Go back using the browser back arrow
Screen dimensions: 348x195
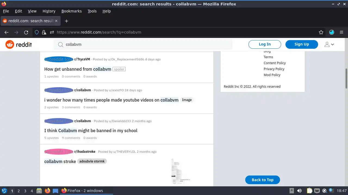pyautogui.click(x=7, y=32)
